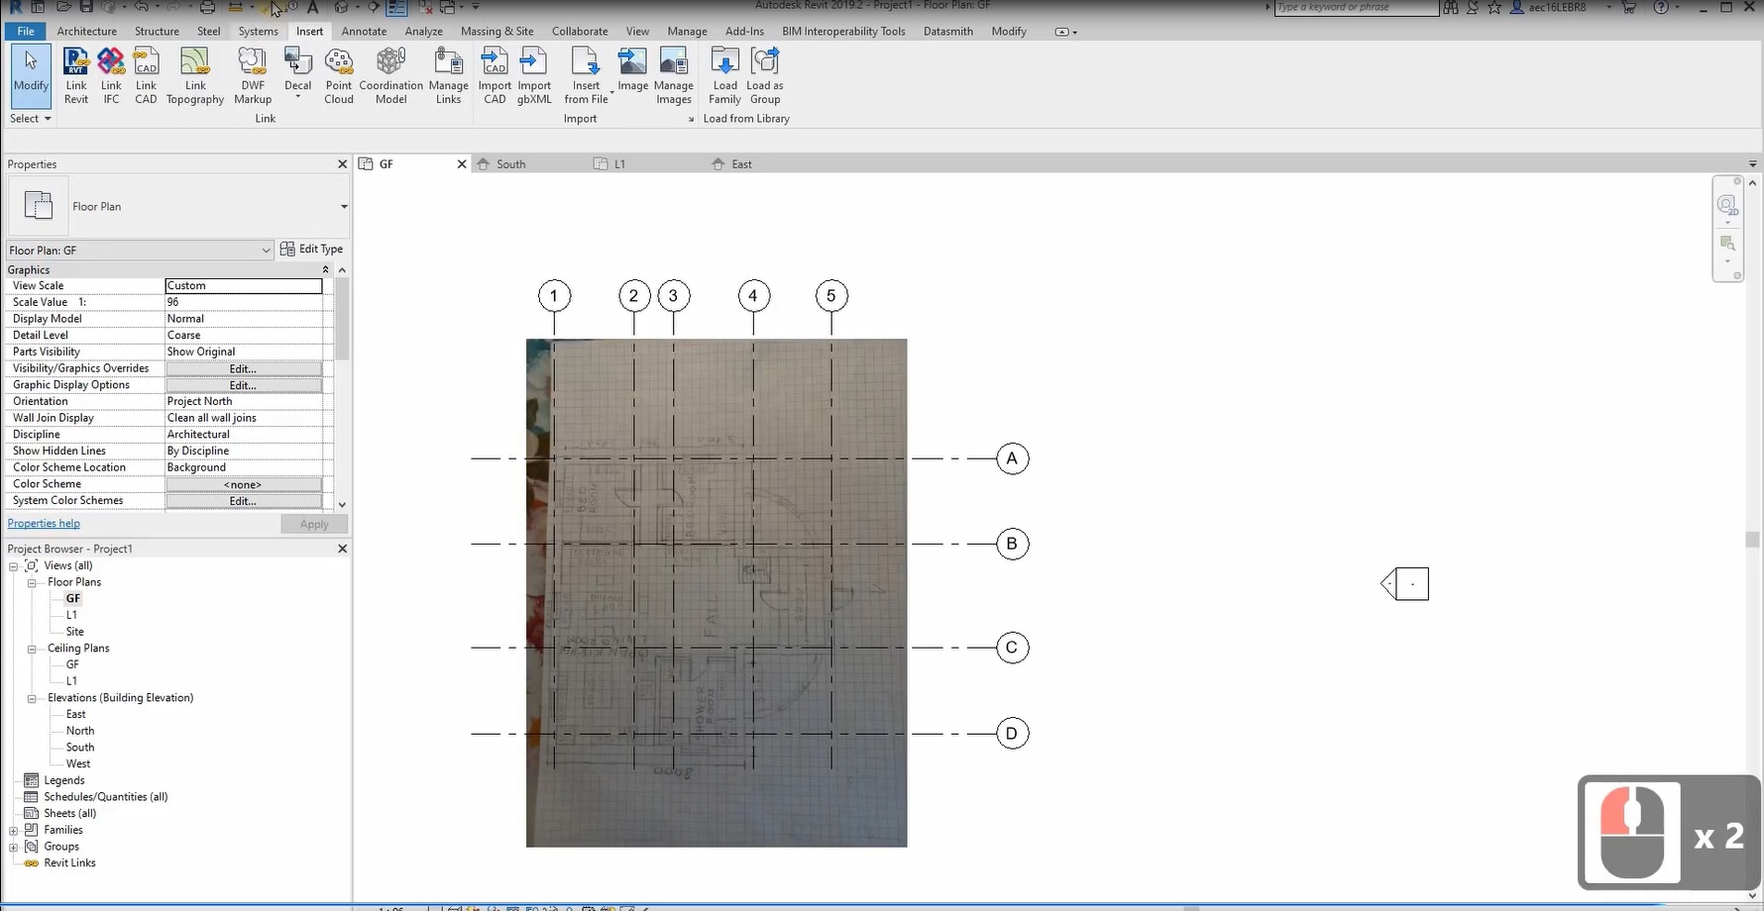Switch to Structure ribbon tab
The height and width of the screenshot is (911, 1764).
[157, 31]
